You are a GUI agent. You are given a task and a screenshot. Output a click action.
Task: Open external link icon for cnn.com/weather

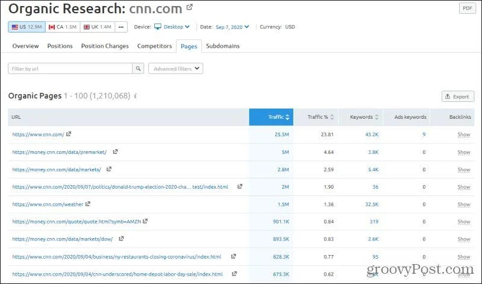(x=87, y=204)
